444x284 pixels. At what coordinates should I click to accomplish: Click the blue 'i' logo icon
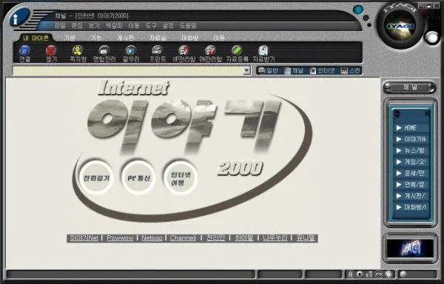(x=19, y=17)
